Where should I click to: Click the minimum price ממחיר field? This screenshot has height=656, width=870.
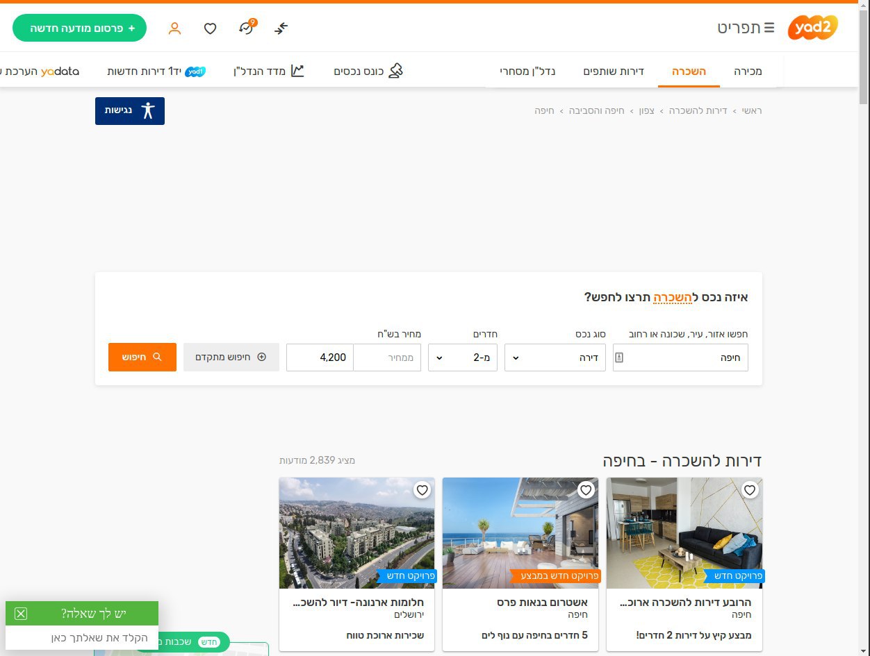387,358
